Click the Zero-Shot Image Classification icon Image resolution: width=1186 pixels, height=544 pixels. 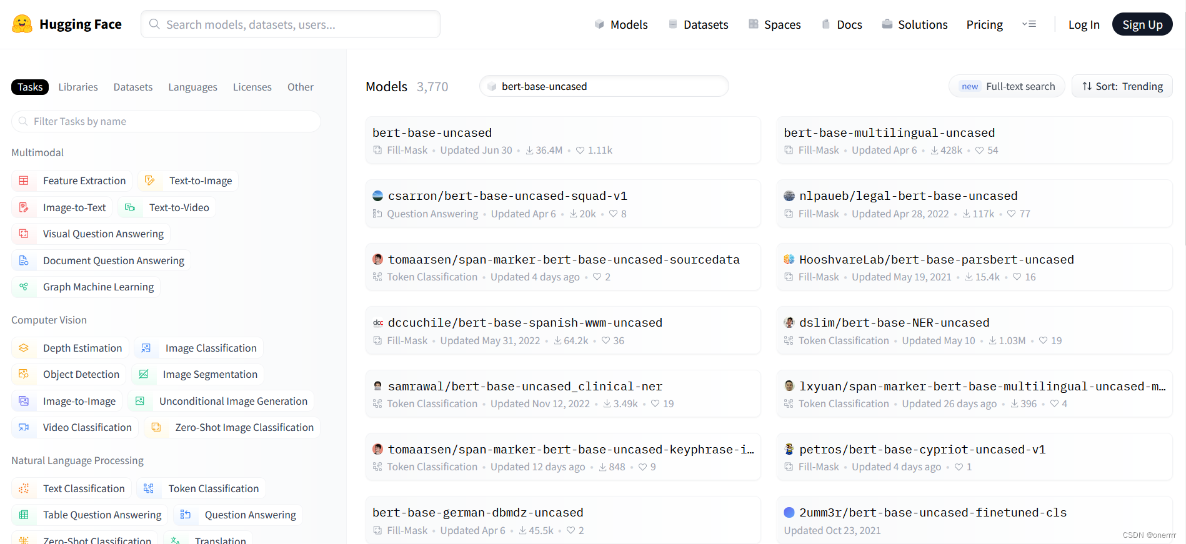point(156,427)
